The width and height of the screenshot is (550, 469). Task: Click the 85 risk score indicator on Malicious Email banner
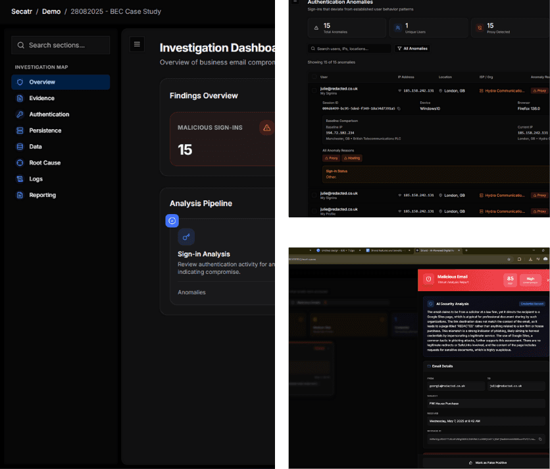[510, 279]
